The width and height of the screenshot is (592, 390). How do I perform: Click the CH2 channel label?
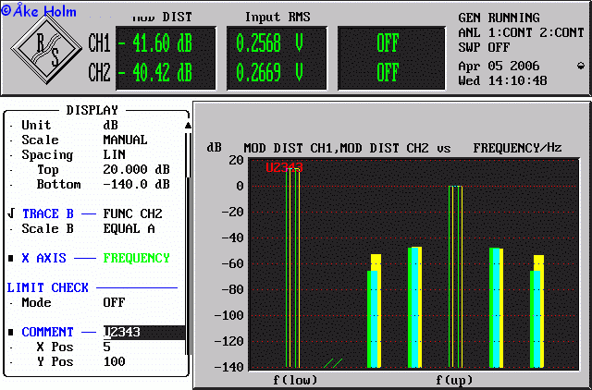[x=99, y=72]
